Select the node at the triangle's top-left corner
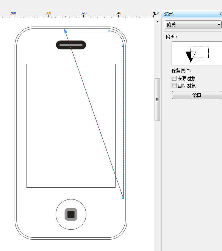The width and height of the screenshot is (222, 251). [x=65, y=31]
